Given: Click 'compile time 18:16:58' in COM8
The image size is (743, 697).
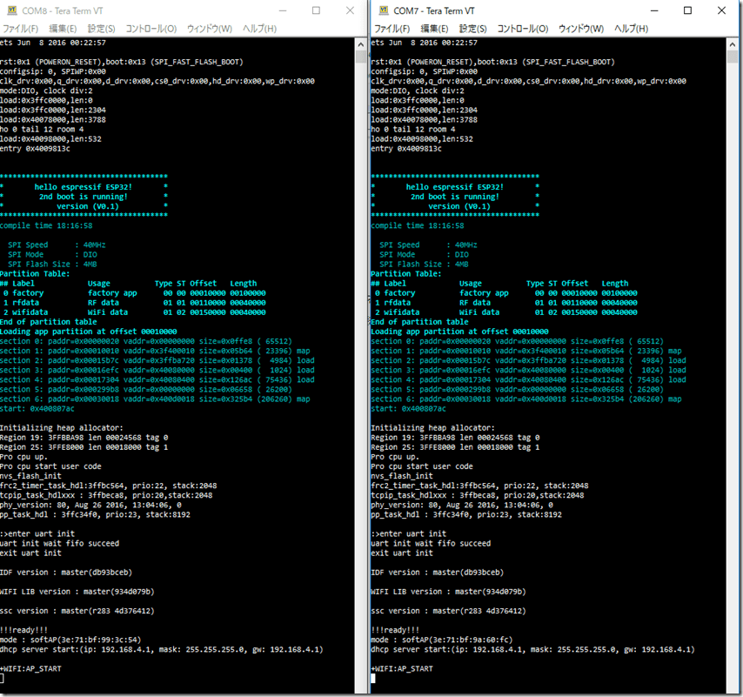Looking at the screenshot, I should 46,225.
